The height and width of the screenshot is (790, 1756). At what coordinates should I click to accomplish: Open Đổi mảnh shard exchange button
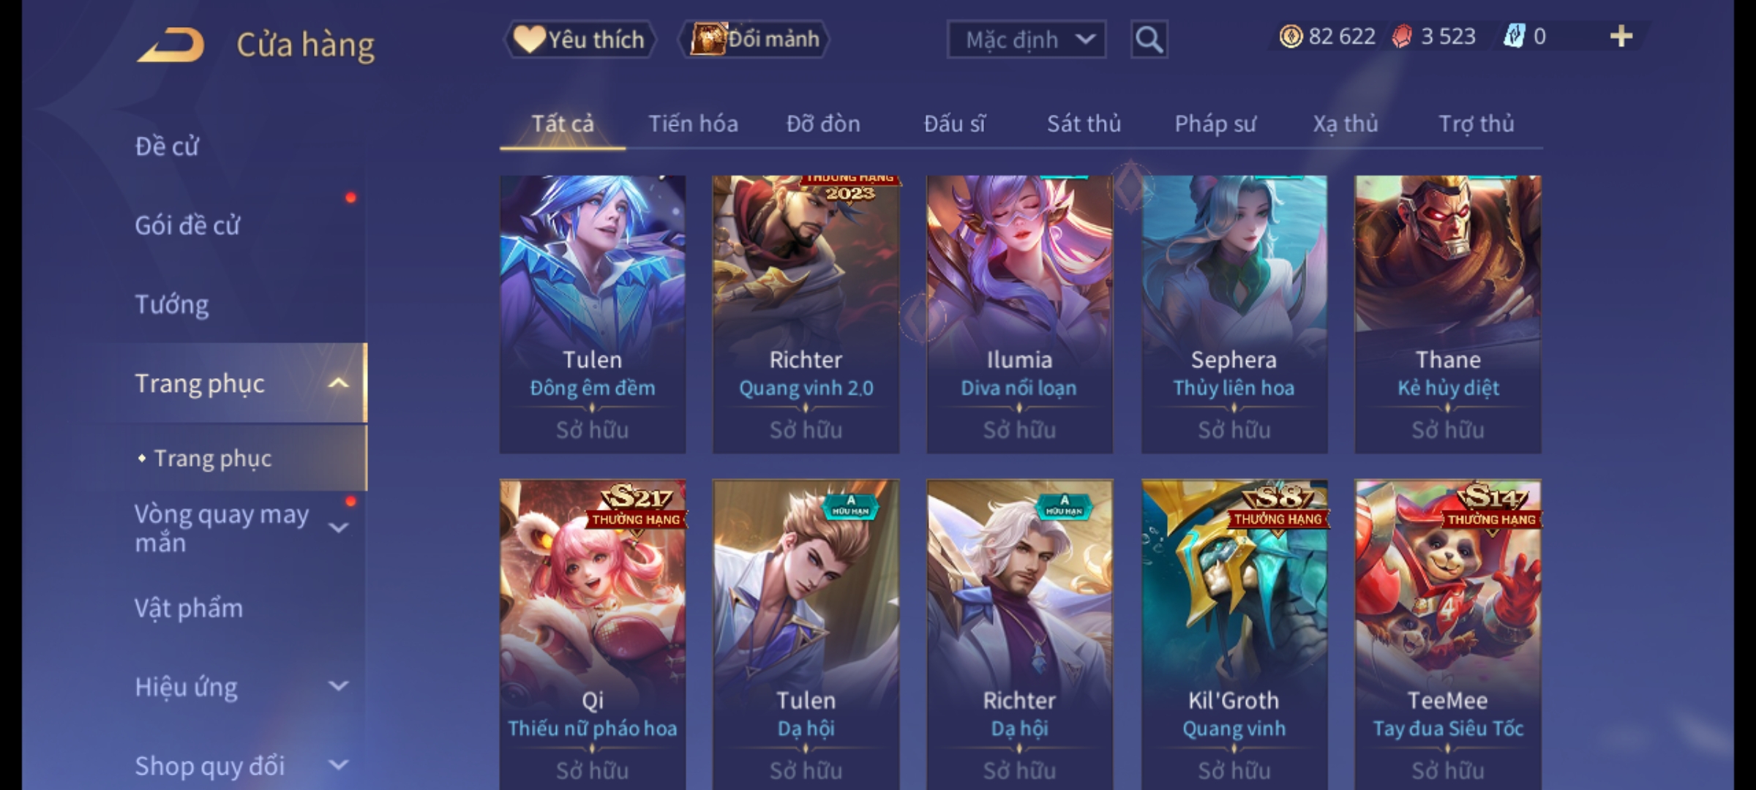pyautogui.click(x=754, y=39)
